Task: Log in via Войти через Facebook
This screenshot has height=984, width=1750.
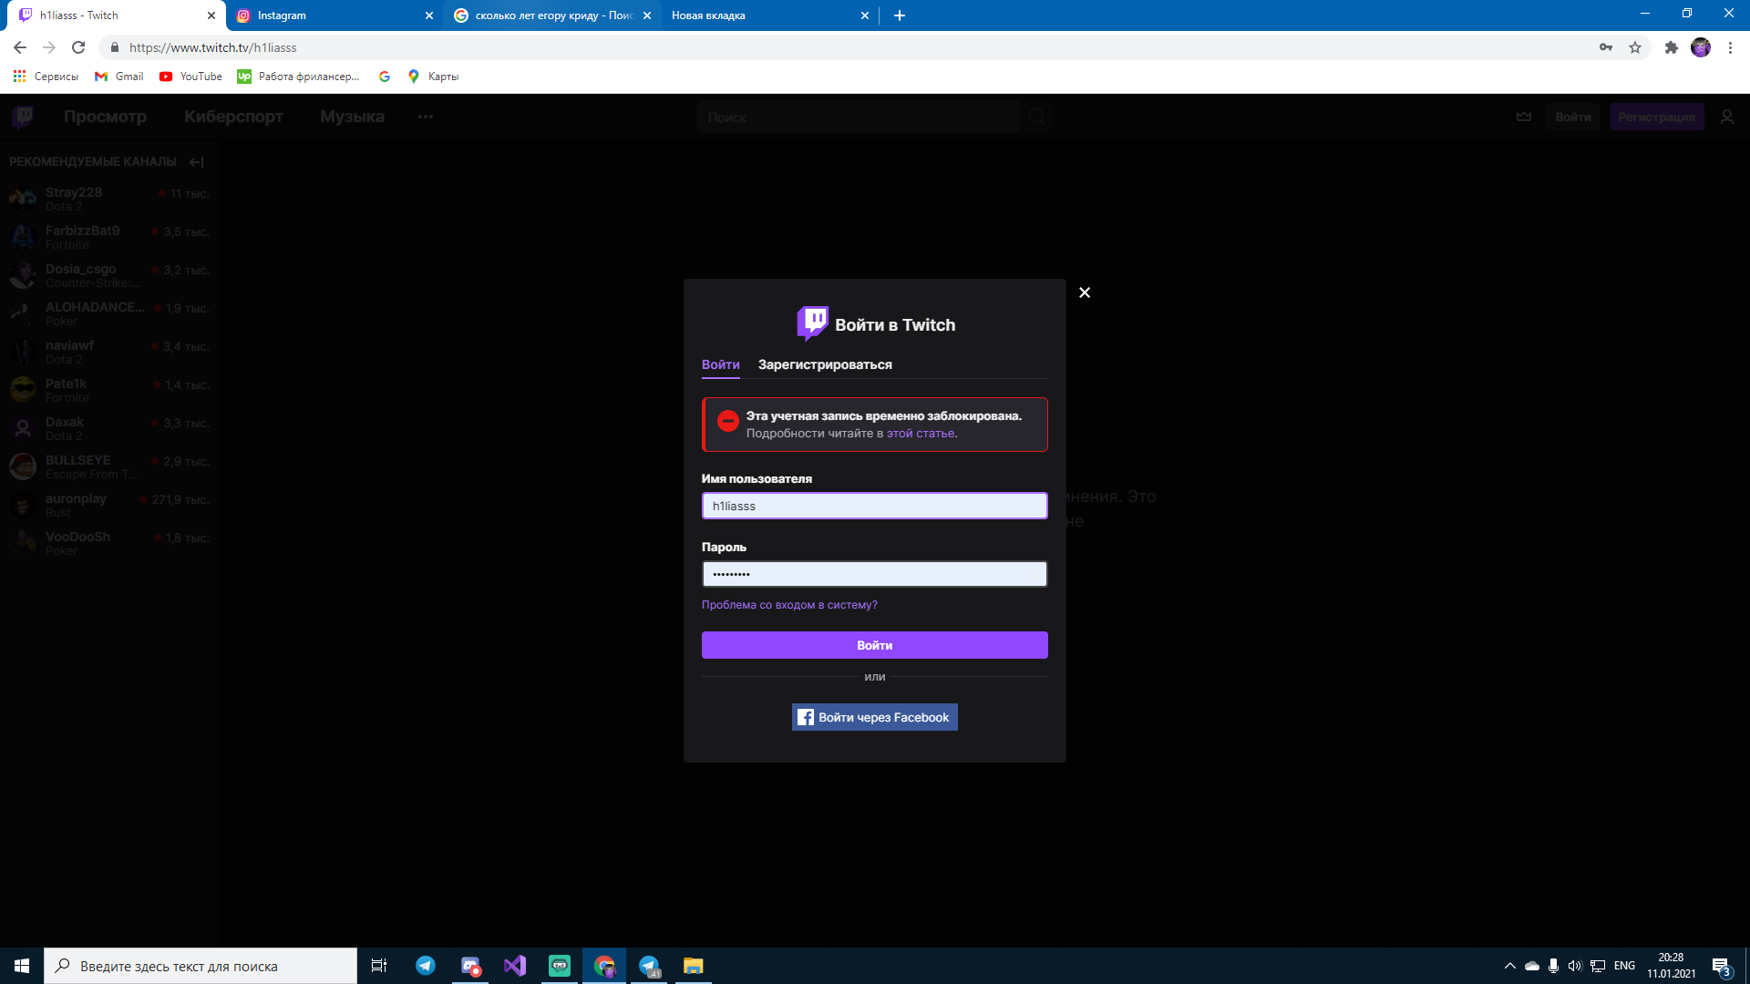Action: (x=875, y=717)
